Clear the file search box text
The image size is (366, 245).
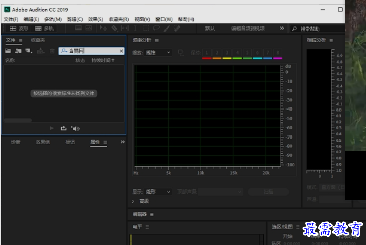[x=121, y=51]
